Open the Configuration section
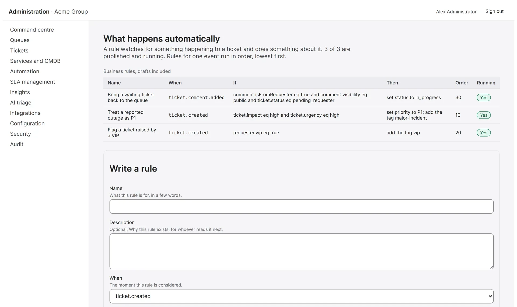Image resolution: width=517 pixels, height=307 pixels. coord(27,123)
